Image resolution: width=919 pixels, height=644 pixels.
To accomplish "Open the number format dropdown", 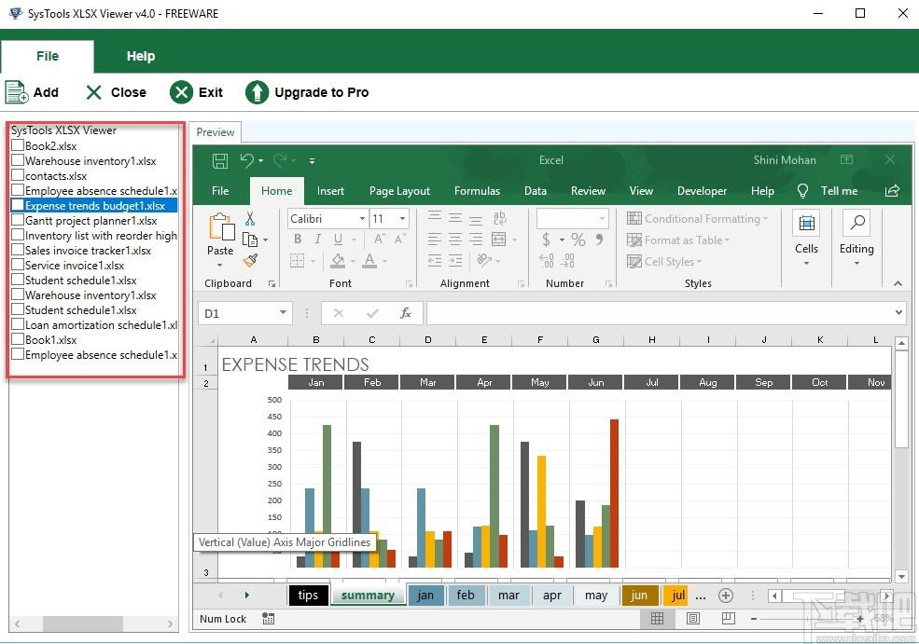I will coord(602,218).
